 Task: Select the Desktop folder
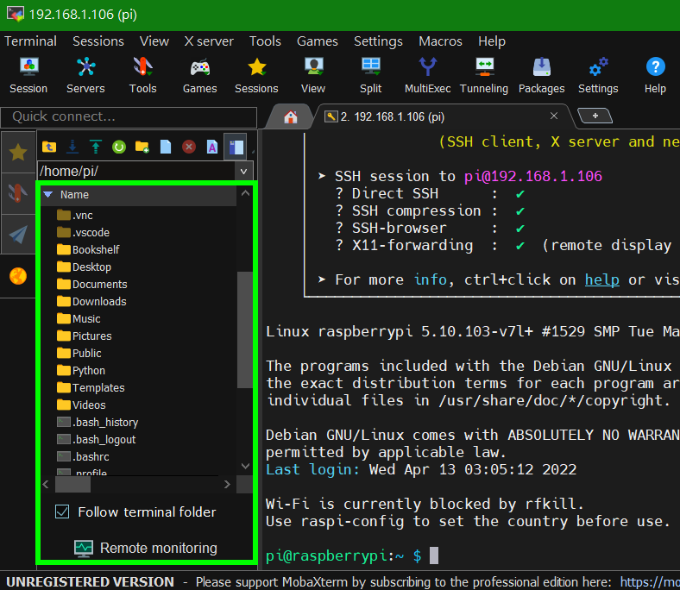pos(84,267)
